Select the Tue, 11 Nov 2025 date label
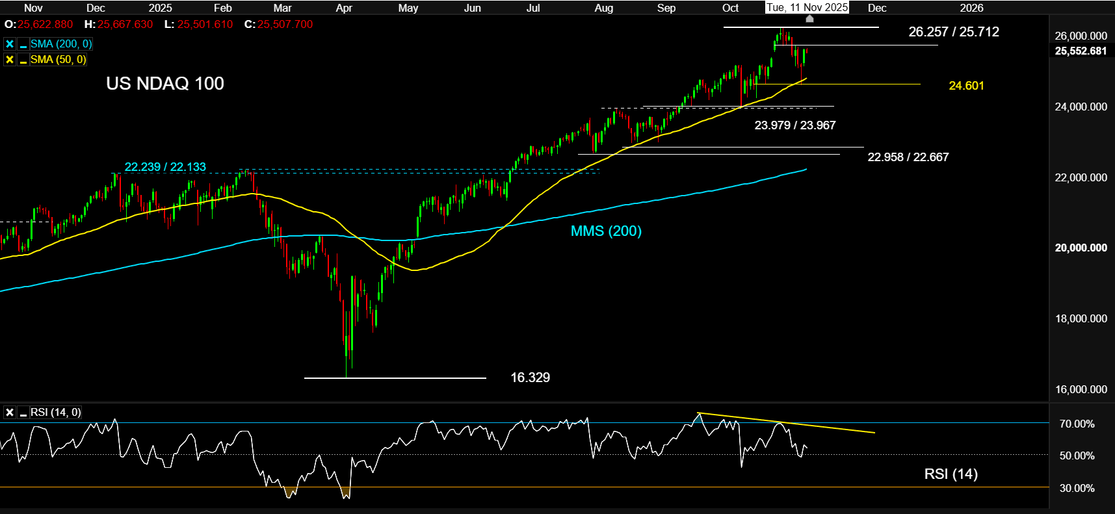Screen dimensions: 1115x514 [x=807, y=8]
